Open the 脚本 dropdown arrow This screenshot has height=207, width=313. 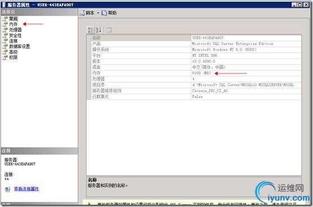tap(98, 13)
